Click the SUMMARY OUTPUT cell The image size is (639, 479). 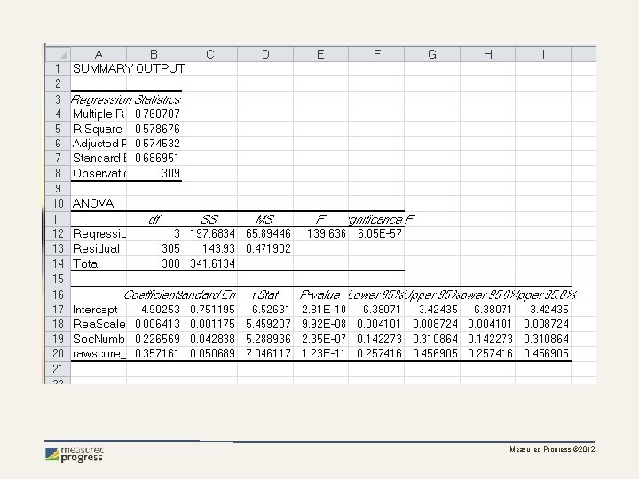pyautogui.click(x=129, y=69)
